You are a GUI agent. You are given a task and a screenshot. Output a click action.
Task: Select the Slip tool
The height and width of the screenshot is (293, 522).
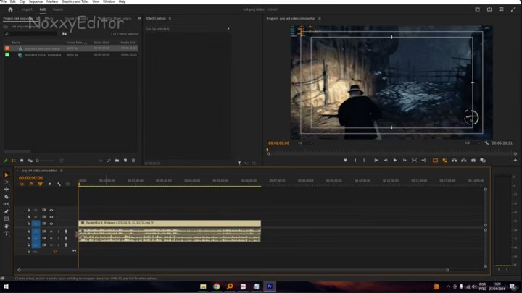[6, 204]
